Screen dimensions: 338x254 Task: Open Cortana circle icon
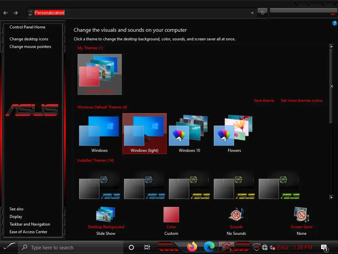coord(131,247)
